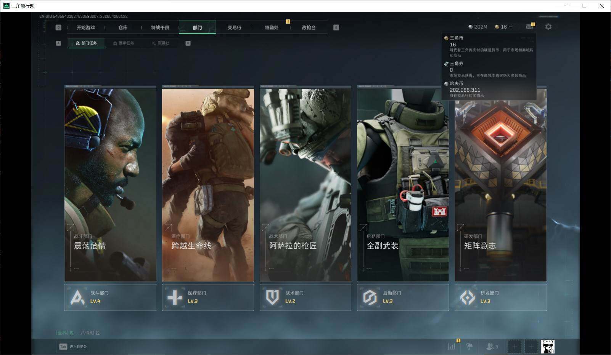Screen dimensions: 611x355
Task: Click the 战术部门 LV.2 level panel
Action: coord(305,297)
